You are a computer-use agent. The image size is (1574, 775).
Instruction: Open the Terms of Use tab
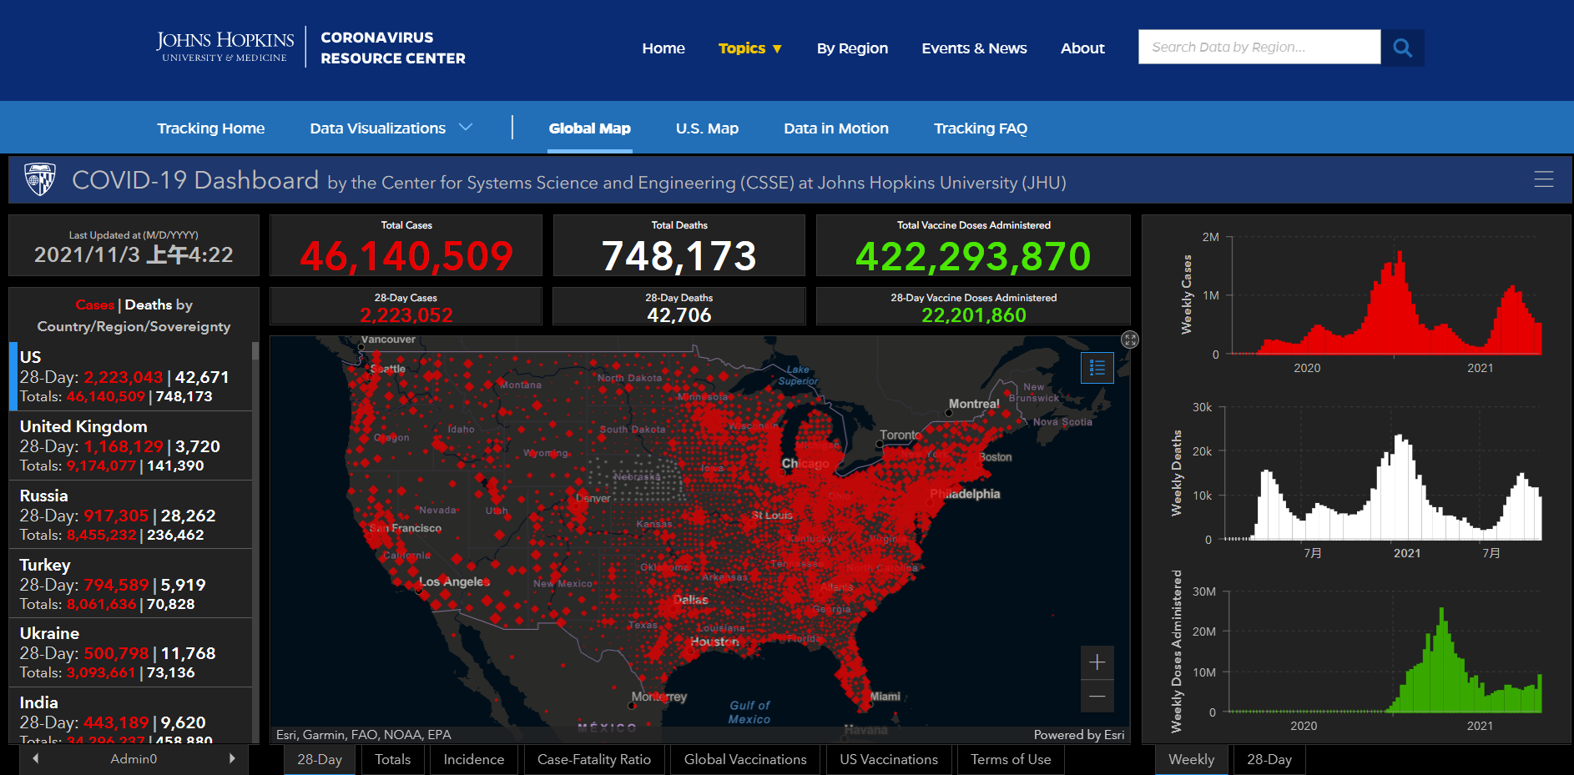tap(1011, 759)
